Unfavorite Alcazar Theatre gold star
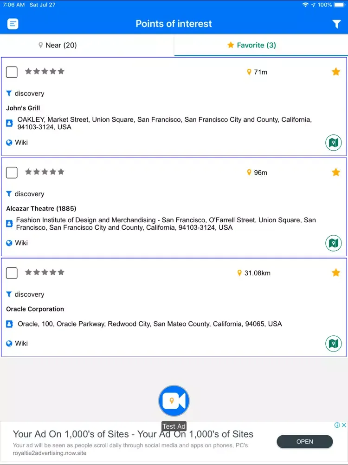The image size is (348, 465). coord(336,172)
